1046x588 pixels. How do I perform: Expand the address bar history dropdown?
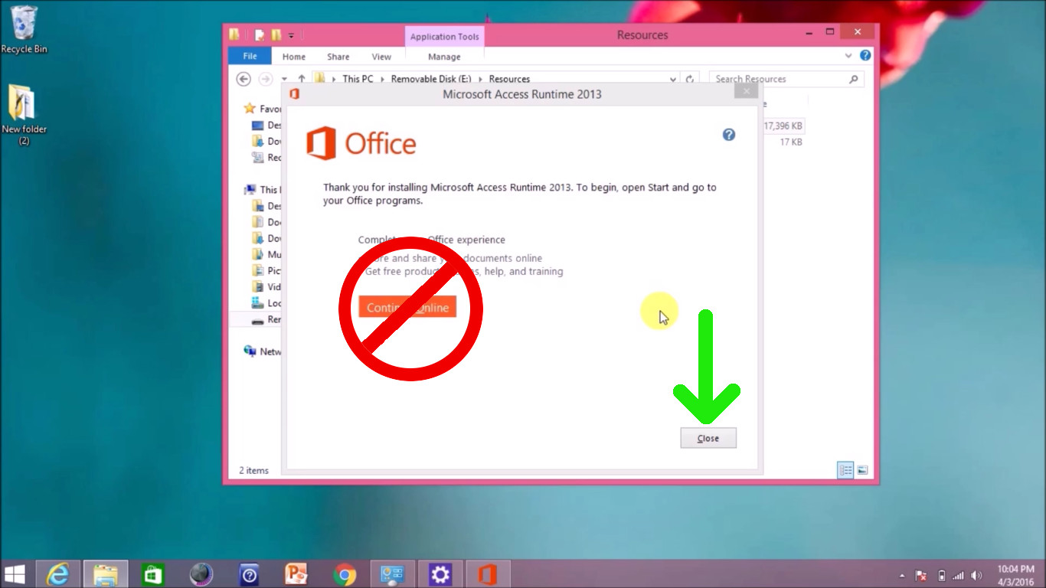click(673, 79)
